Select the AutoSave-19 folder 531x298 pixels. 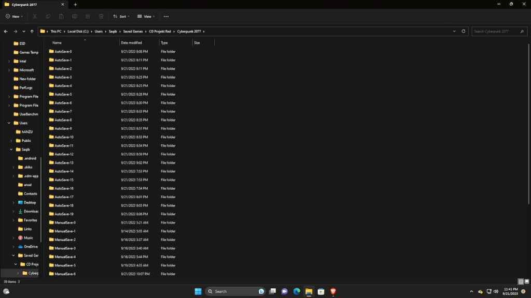pyautogui.click(x=64, y=214)
